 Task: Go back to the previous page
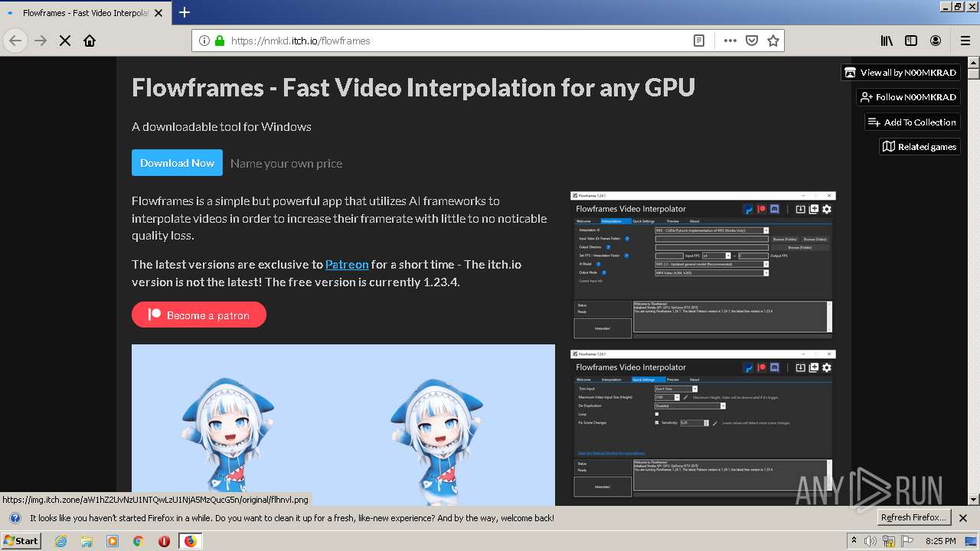[x=15, y=41]
